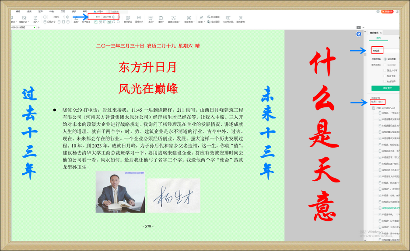Open the 注释 menu tab
This screenshot has width=410, height=251.
(x=40, y=11)
